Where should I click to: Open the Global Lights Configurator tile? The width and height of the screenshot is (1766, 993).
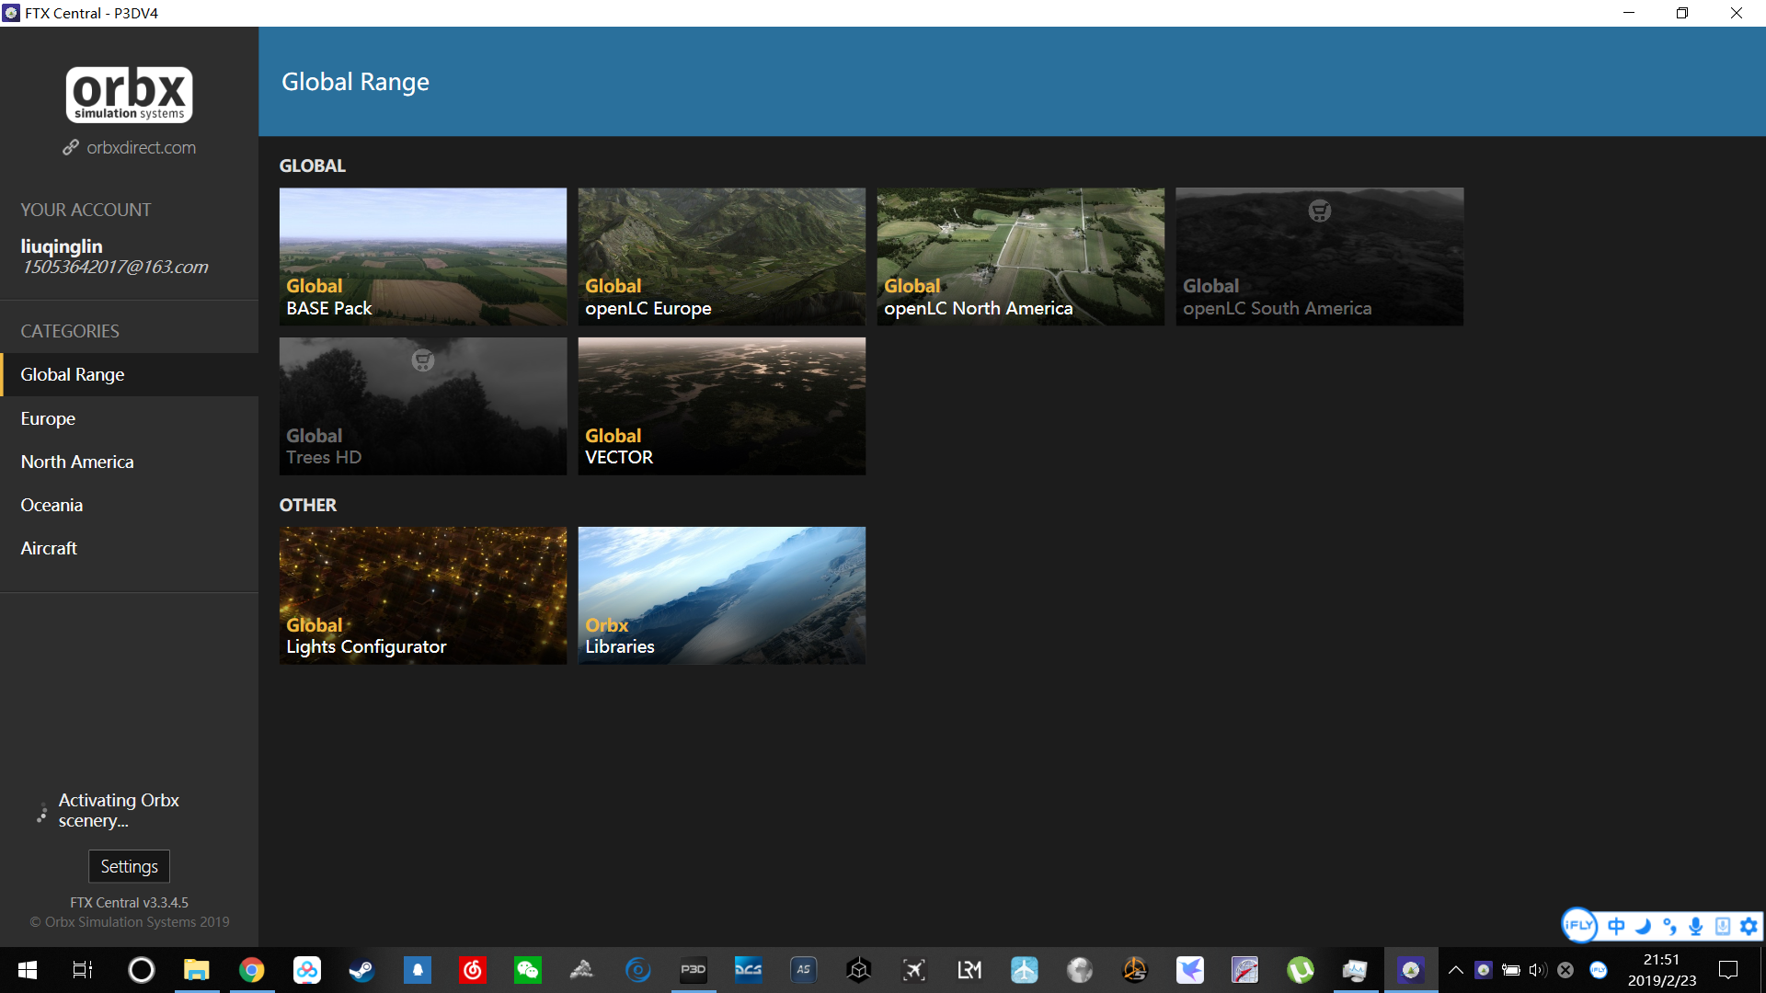tap(423, 596)
